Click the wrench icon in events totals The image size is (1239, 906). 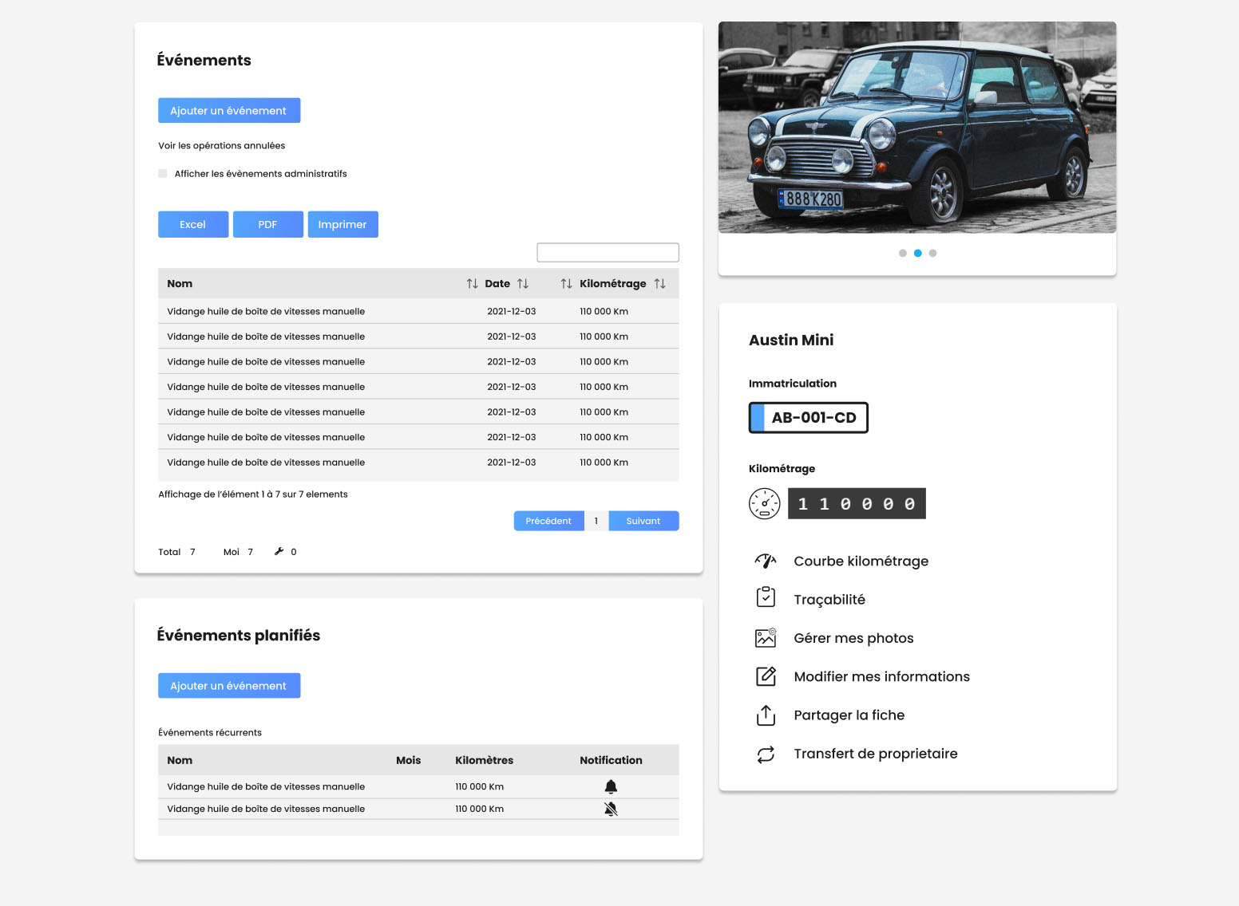click(279, 552)
